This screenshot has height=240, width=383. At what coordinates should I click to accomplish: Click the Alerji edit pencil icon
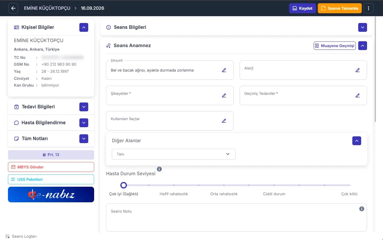pyautogui.click(x=358, y=70)
